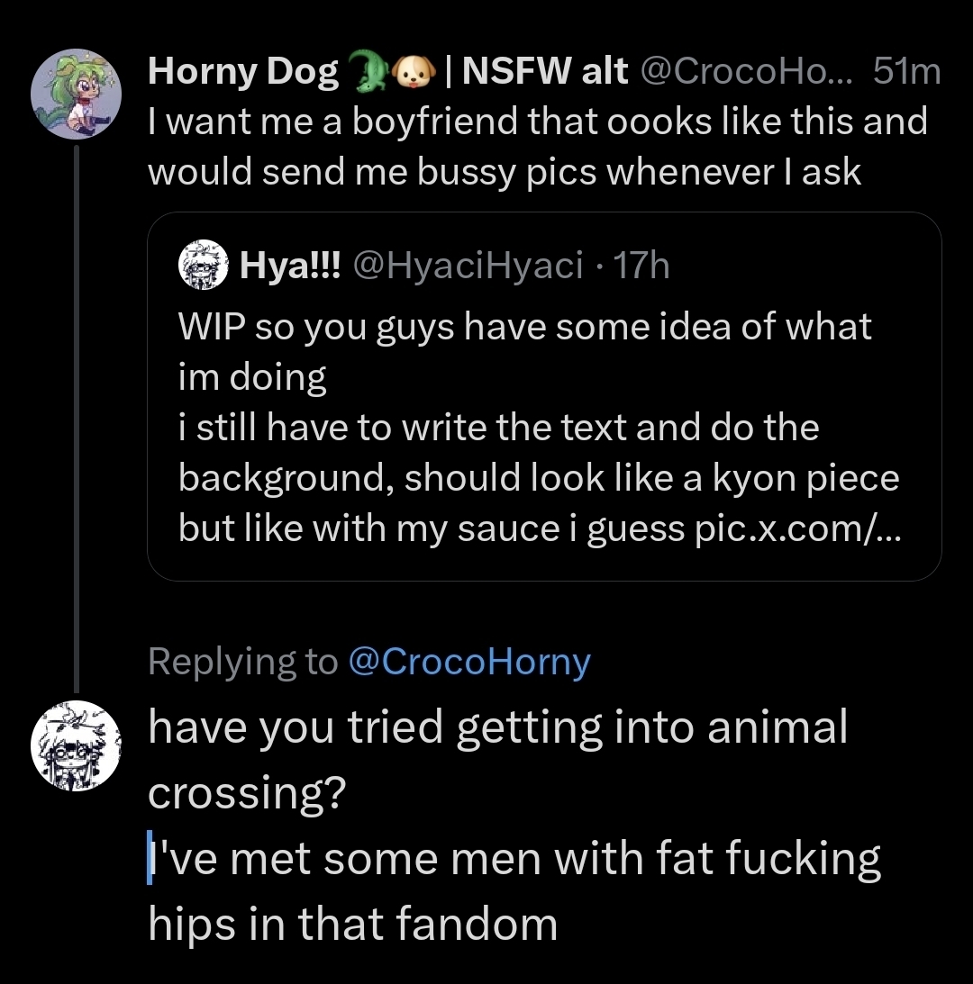973x984 pixels.
Task: Open the @HyaciHyaci handle
Action: click(467, 266)
